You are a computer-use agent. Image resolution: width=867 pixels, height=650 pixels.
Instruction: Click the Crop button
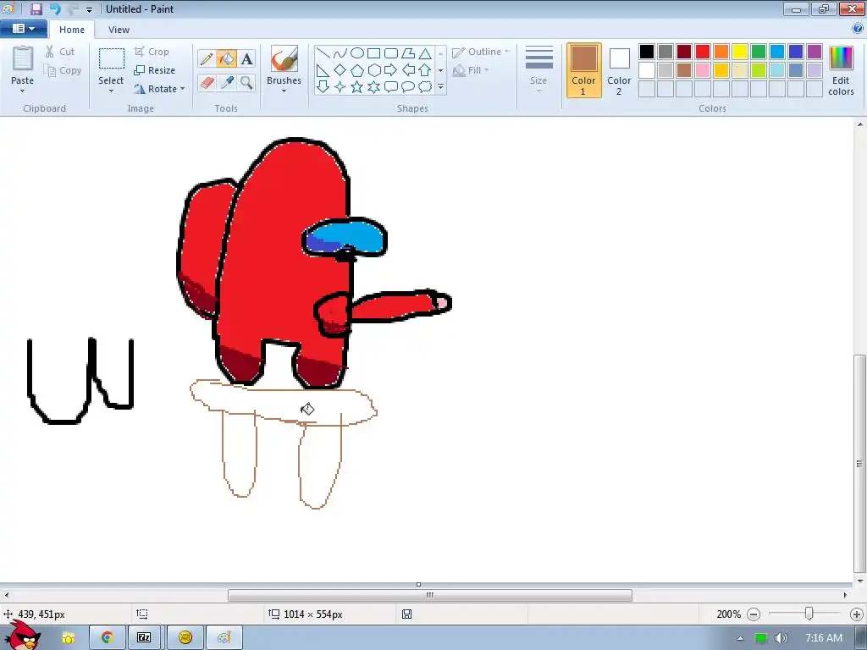[152, 52]
